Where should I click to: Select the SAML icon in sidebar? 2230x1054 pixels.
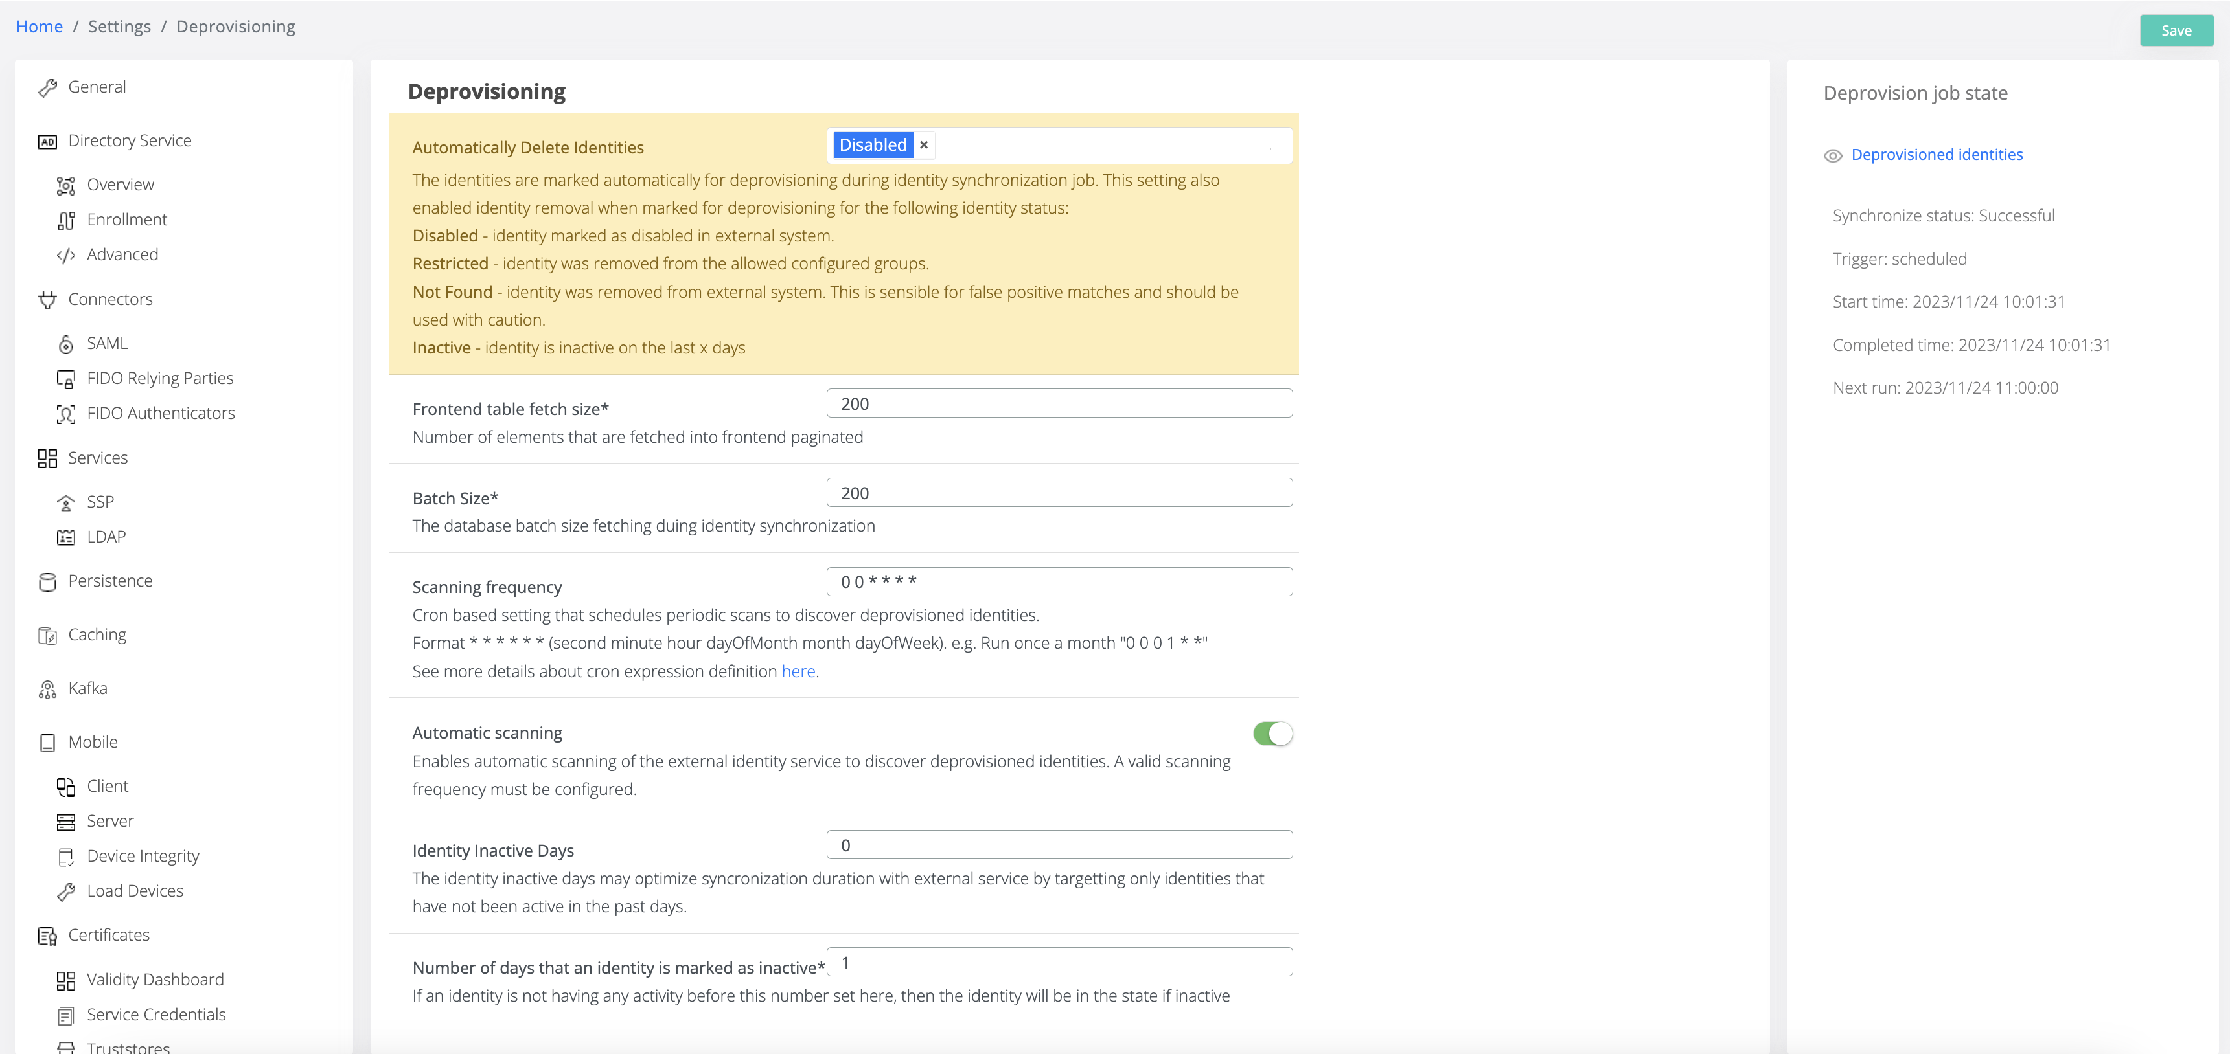point(66,344)
